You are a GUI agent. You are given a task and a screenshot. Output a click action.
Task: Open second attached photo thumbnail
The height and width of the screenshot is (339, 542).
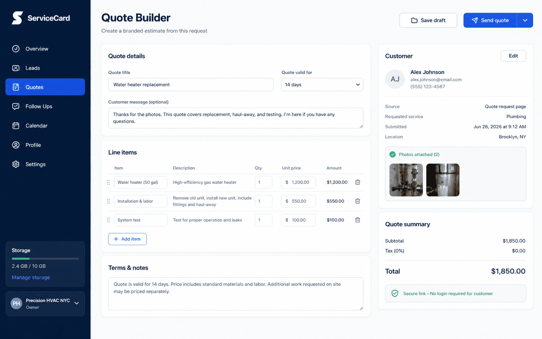443,180
